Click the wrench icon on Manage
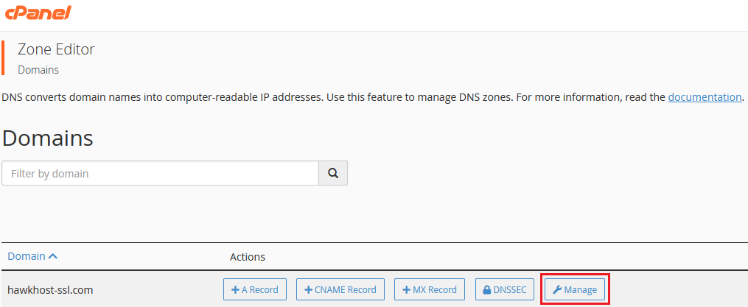 (557, 290)
